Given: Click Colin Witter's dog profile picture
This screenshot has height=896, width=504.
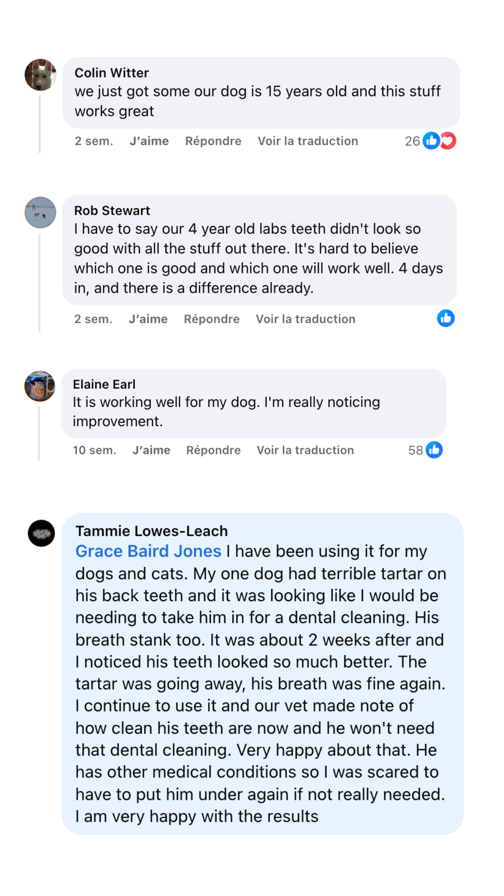Looking at the screenshot, I should (41, 75).
